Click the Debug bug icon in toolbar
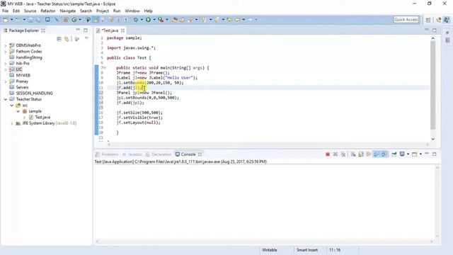 click(136, 20)
